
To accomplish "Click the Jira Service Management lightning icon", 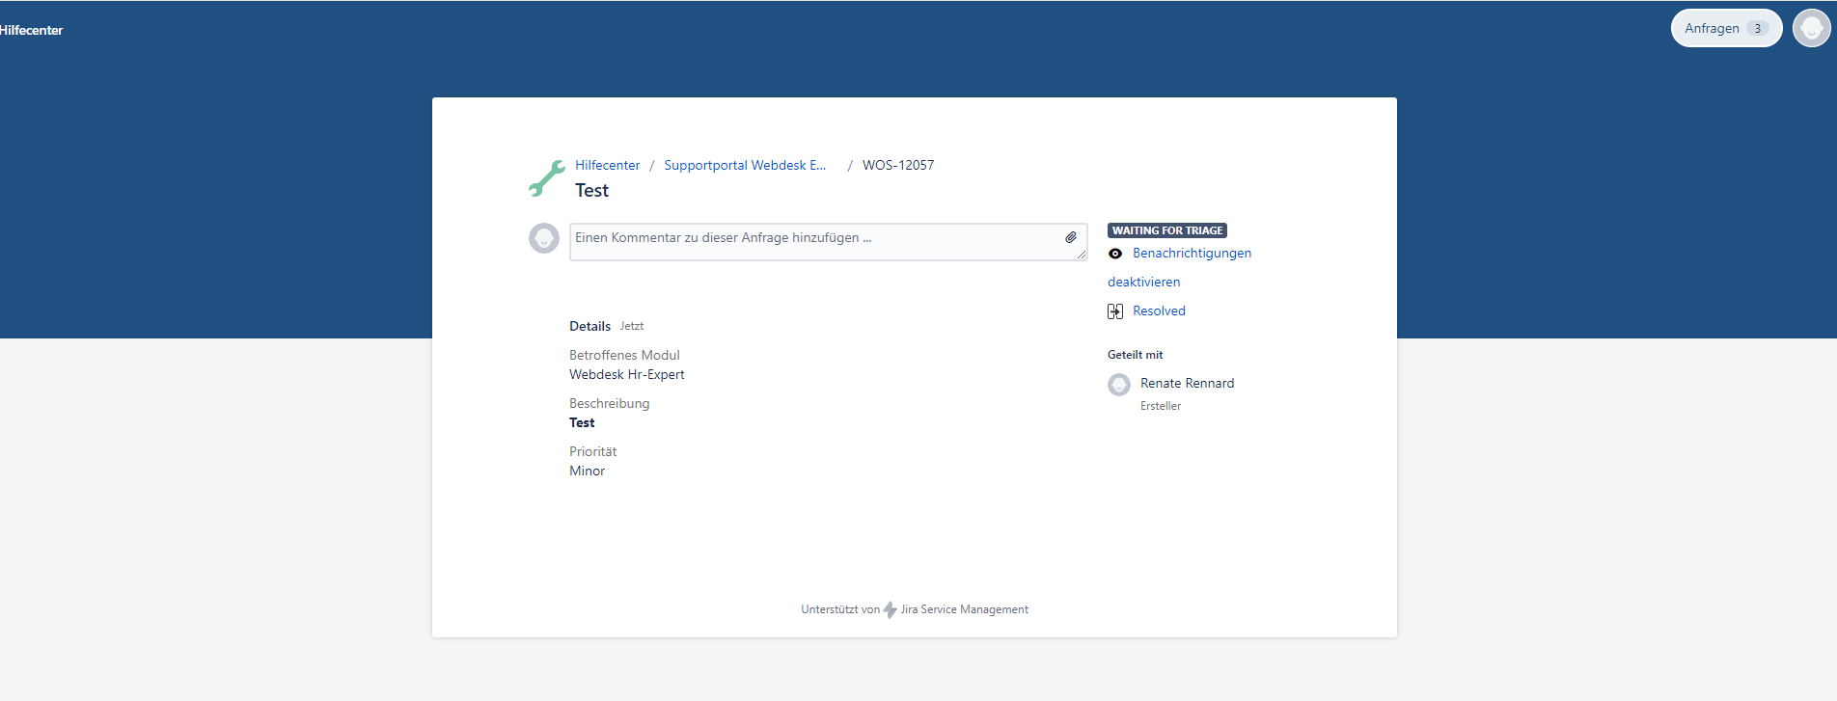I will pos(890,609).
